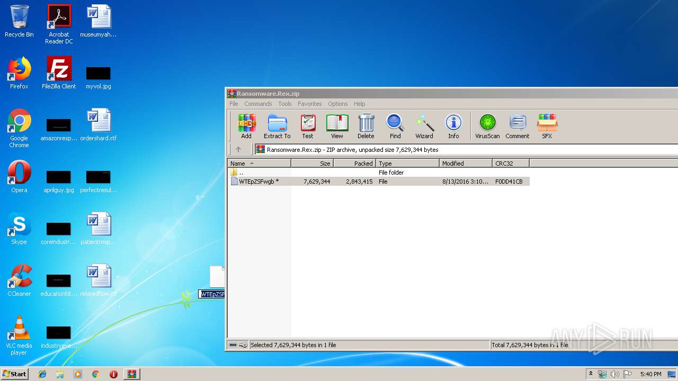Click the View file icon
The width and height of the screenshot is (678, 381).
337,126
